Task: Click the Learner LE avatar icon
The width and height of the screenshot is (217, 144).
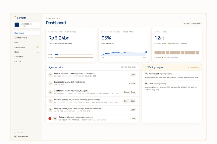Action: coord(51,101)
